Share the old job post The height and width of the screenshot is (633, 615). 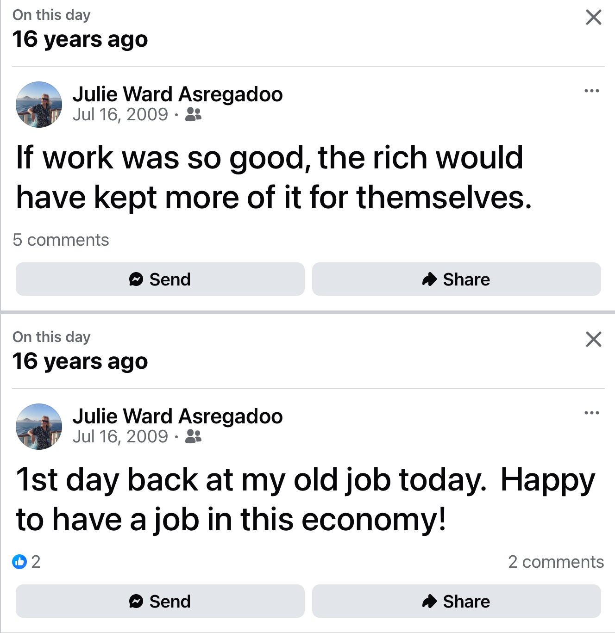[456, 601]
